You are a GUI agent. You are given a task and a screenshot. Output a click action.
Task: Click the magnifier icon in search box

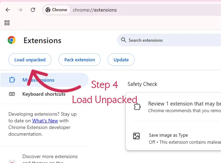pyautogui.click(x=123, y=40)
